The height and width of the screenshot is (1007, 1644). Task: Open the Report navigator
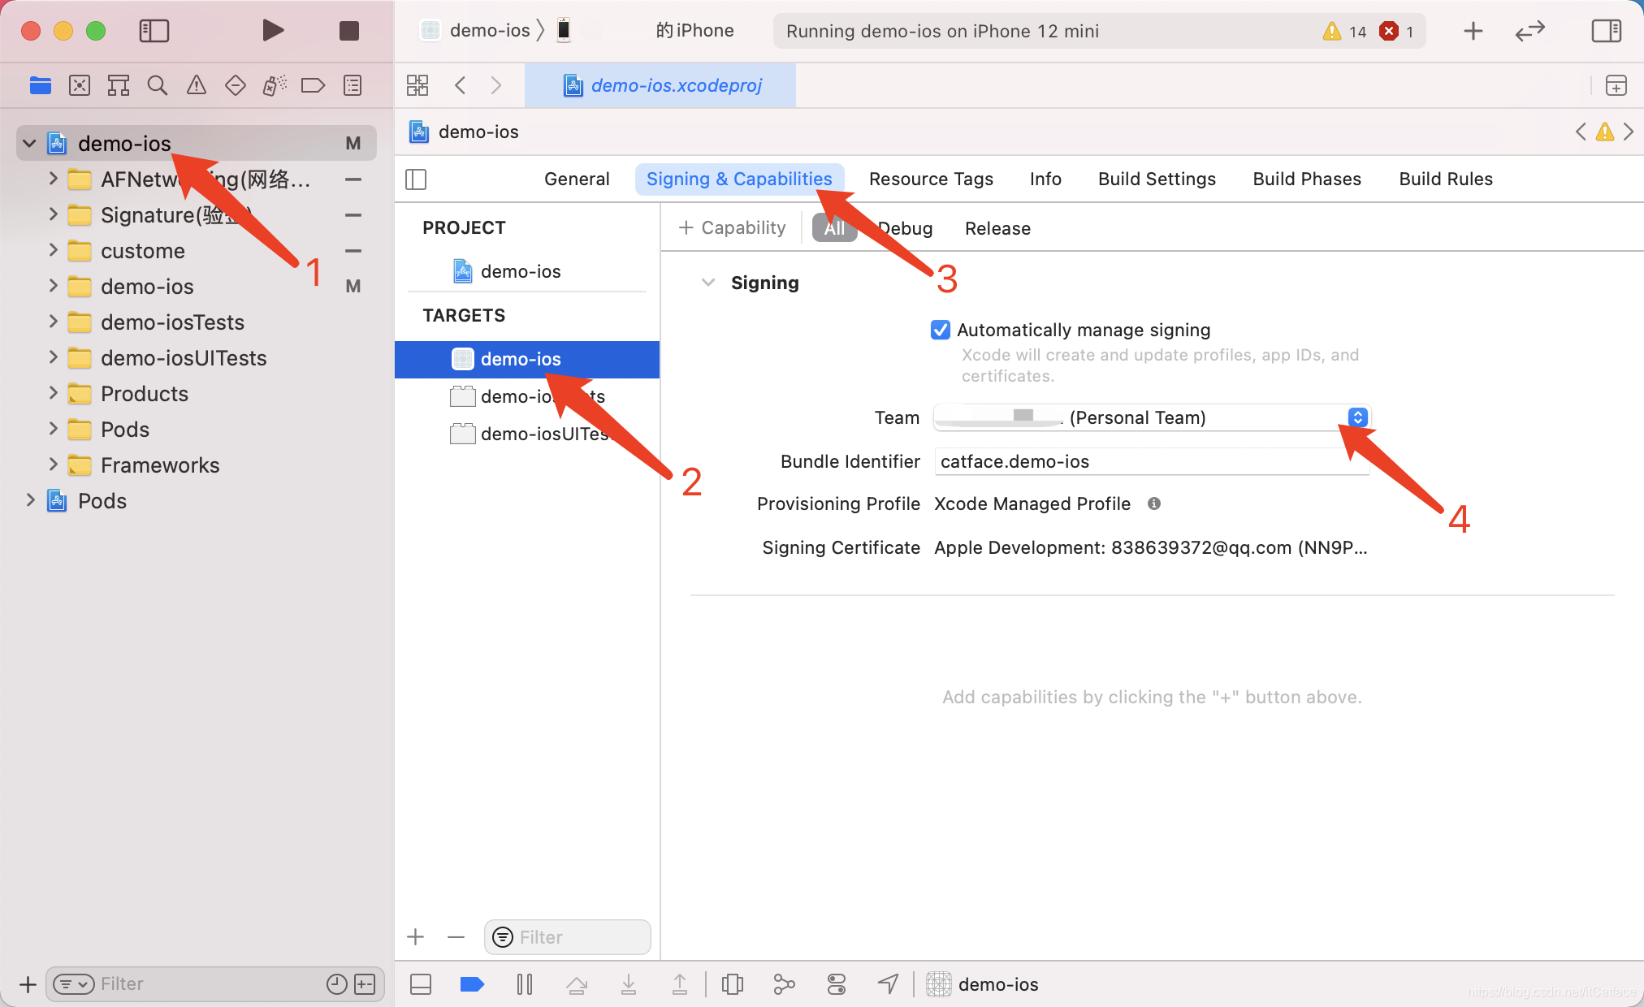click(353, 85)
